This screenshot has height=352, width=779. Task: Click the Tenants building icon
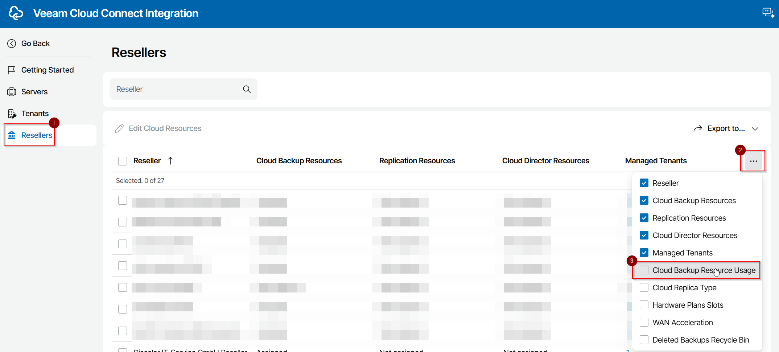pos(12,114)
